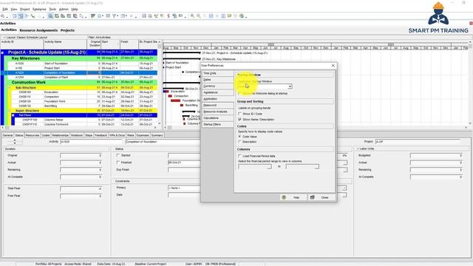Toggle welcome dialog at startup checkbox
The height and width of the screenshot is (266, 473).
239,94
